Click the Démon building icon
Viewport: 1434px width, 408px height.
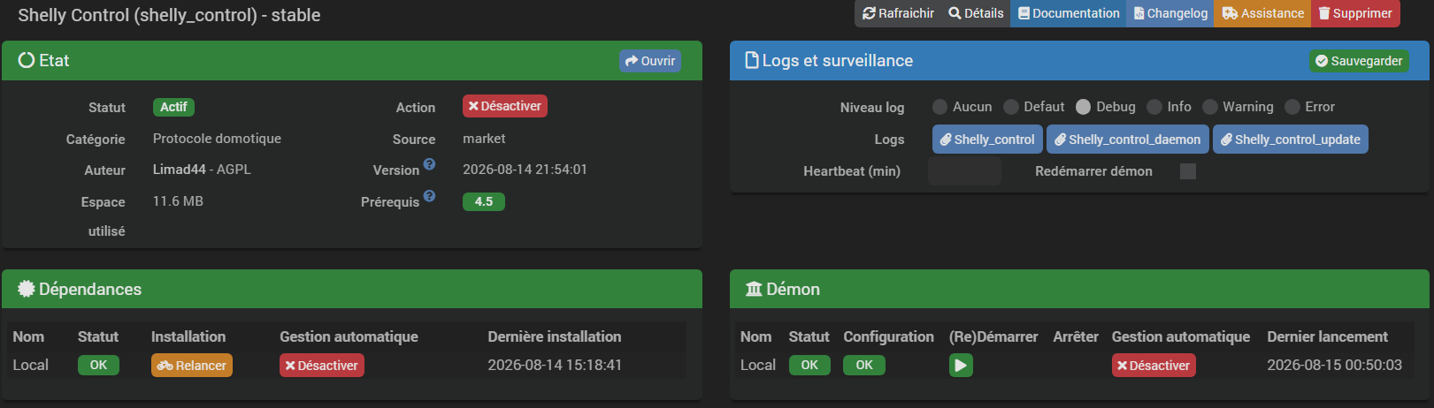(754, 289)
